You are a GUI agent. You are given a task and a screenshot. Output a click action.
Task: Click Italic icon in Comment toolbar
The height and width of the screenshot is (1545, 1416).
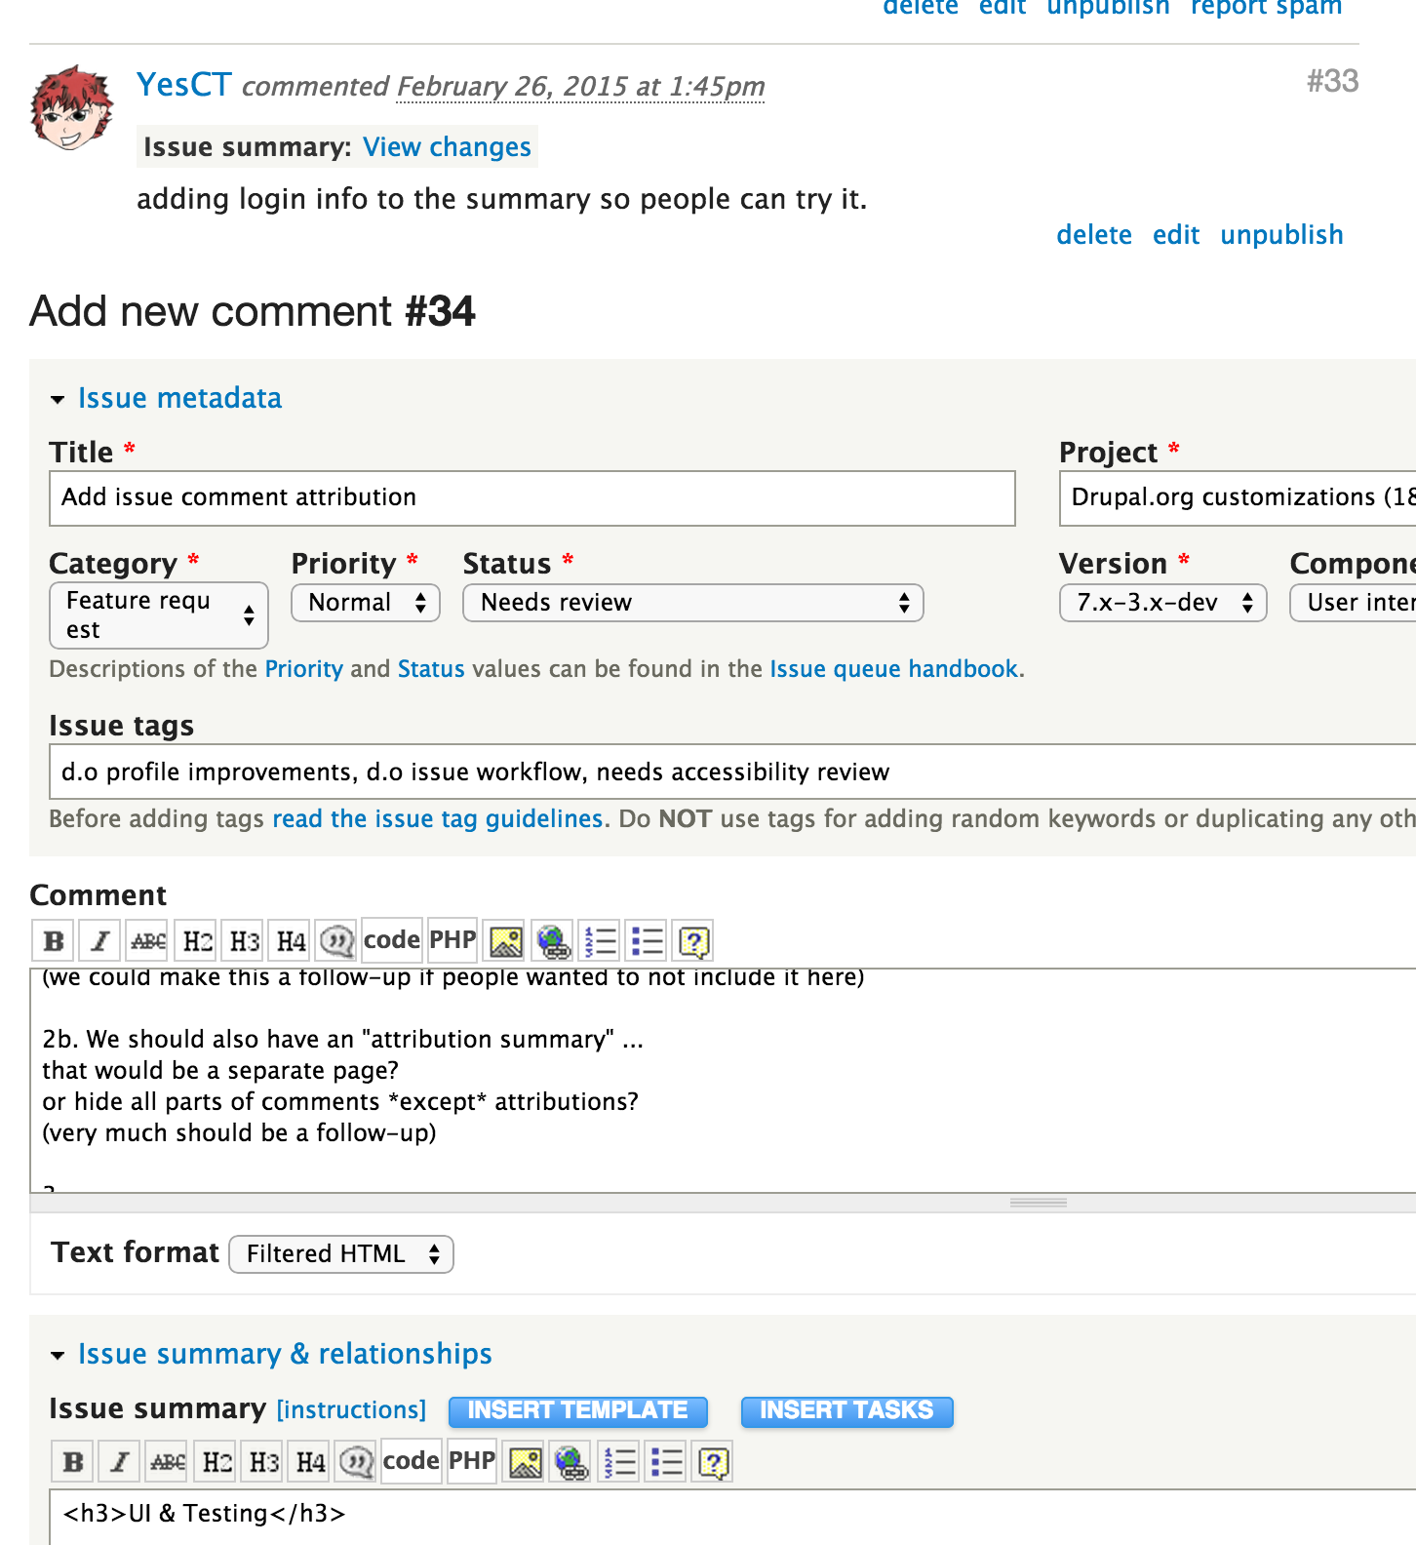point(100,941)
